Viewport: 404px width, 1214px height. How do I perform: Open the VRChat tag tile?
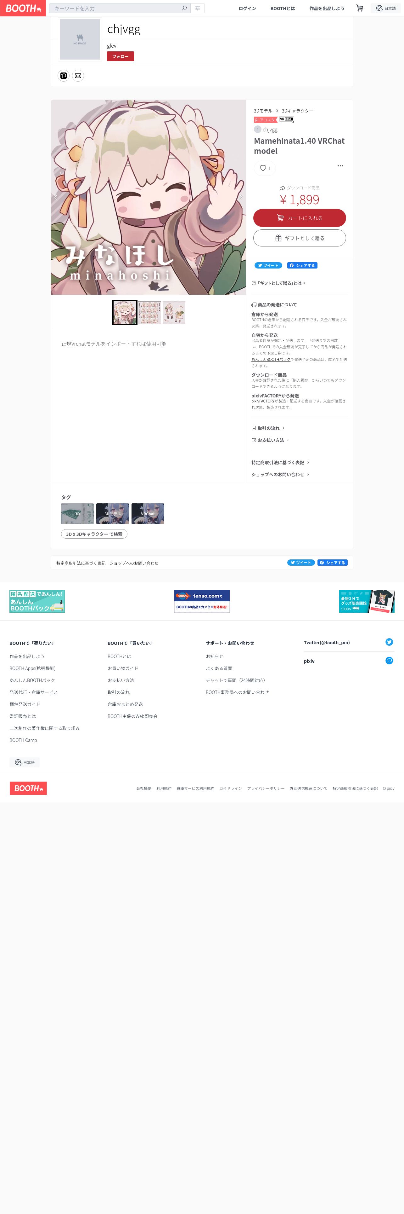click(x=148, y=514)
